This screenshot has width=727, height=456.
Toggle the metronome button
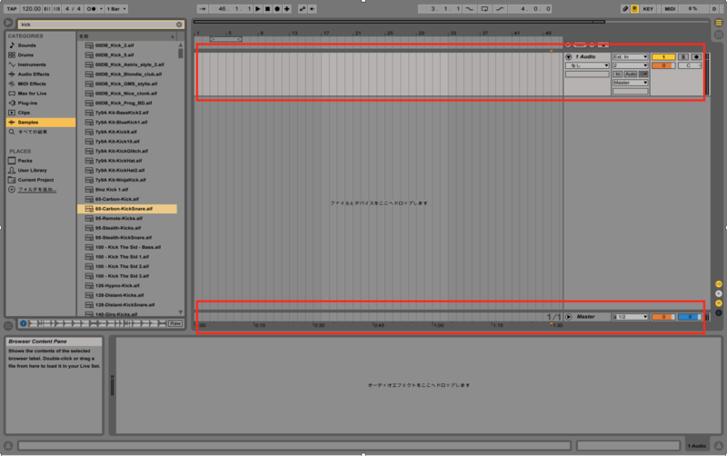[x=91, y=9]
